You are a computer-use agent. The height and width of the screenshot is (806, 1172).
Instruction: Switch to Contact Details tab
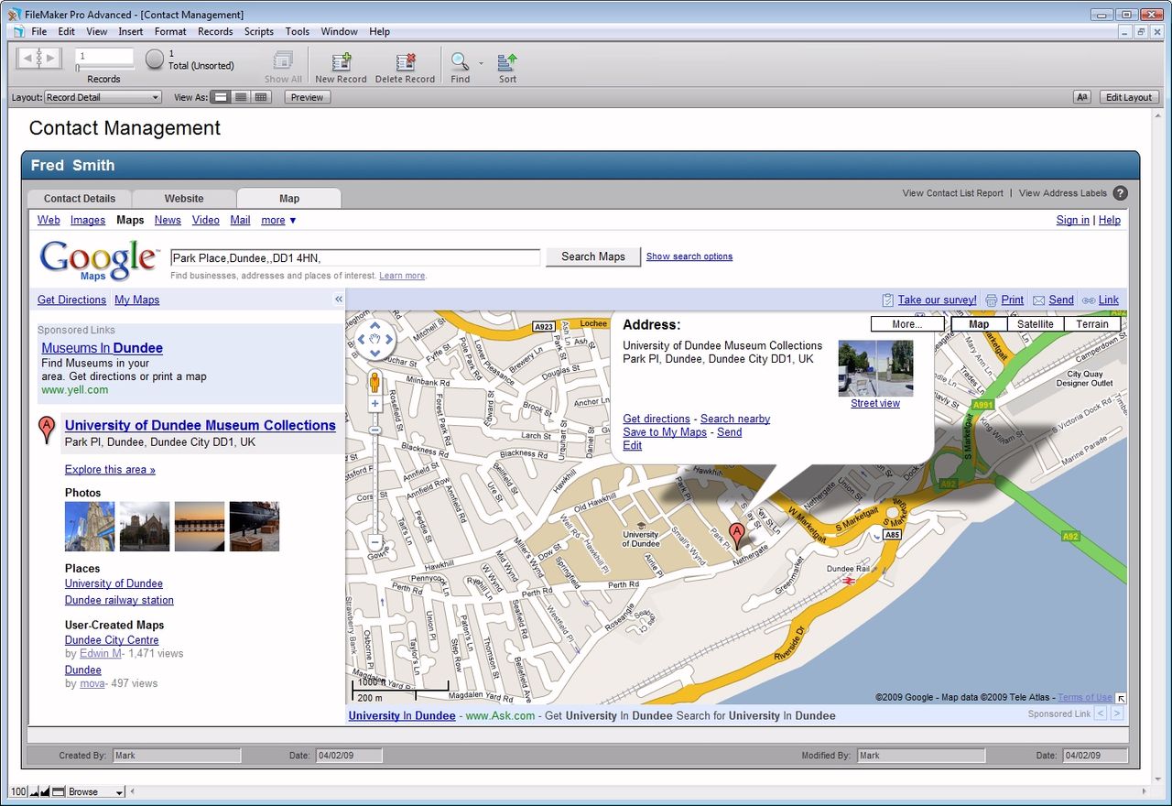click(x=80, y=198)
